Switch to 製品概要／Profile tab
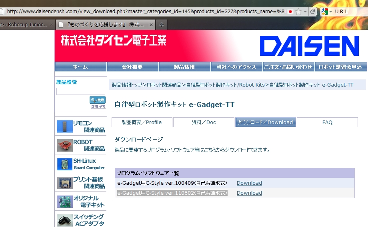 [142, 122]
